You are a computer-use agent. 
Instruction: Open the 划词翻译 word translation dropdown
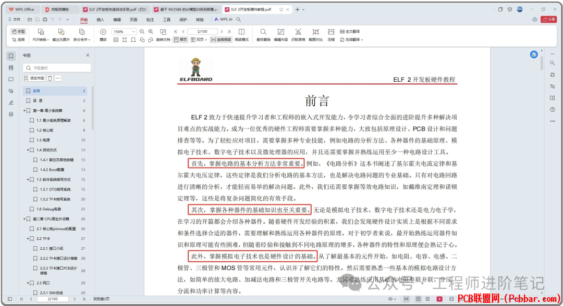[x=351, y=40]
